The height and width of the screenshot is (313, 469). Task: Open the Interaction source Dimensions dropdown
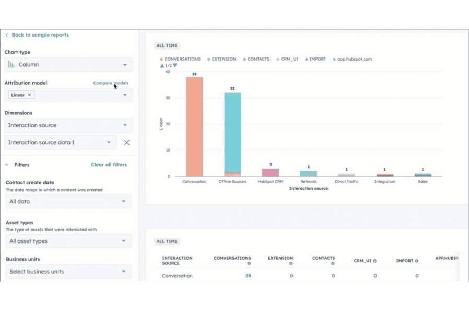[68, 125]
